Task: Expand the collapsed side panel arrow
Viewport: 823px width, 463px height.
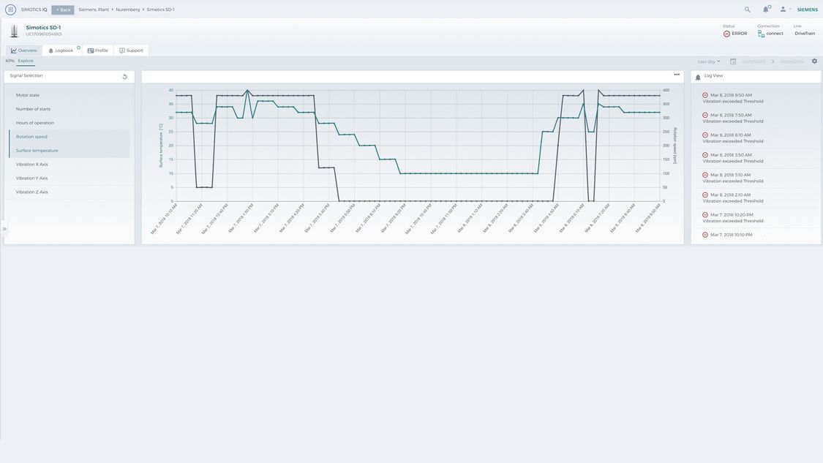Action: (x=4, y=229)
